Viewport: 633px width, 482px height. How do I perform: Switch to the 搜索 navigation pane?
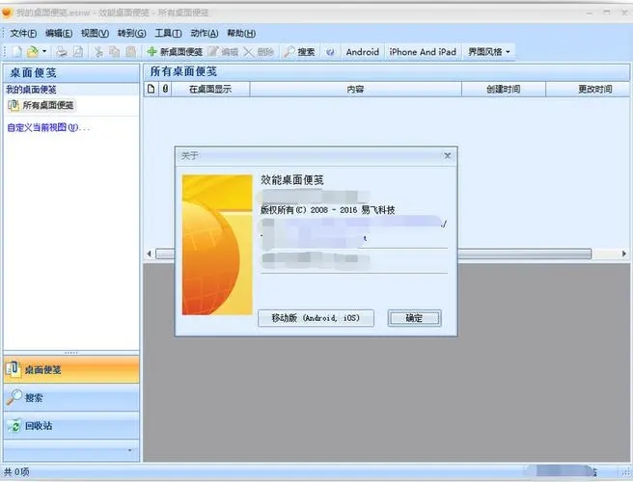pyautogui.click(x=71, y=398)
